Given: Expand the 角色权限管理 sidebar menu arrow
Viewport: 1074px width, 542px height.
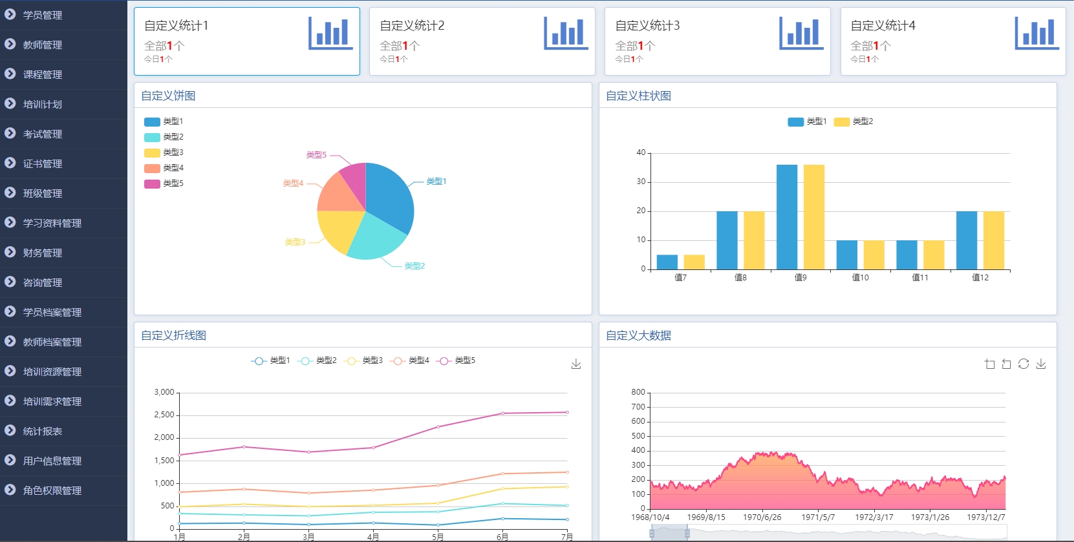Looking at the screenshot, I should 10,490.
